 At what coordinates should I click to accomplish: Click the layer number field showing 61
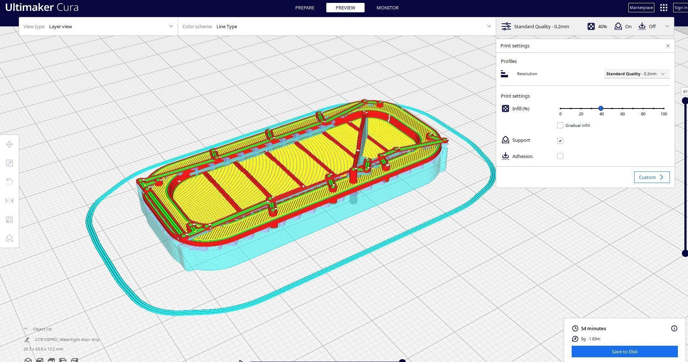684,91
